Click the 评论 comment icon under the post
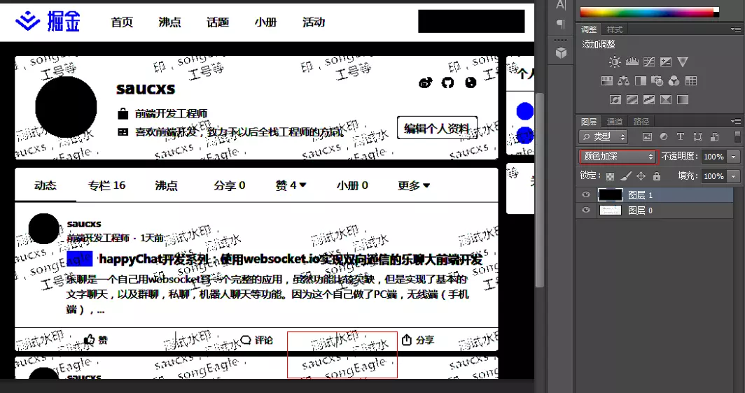 pos(246,340)
